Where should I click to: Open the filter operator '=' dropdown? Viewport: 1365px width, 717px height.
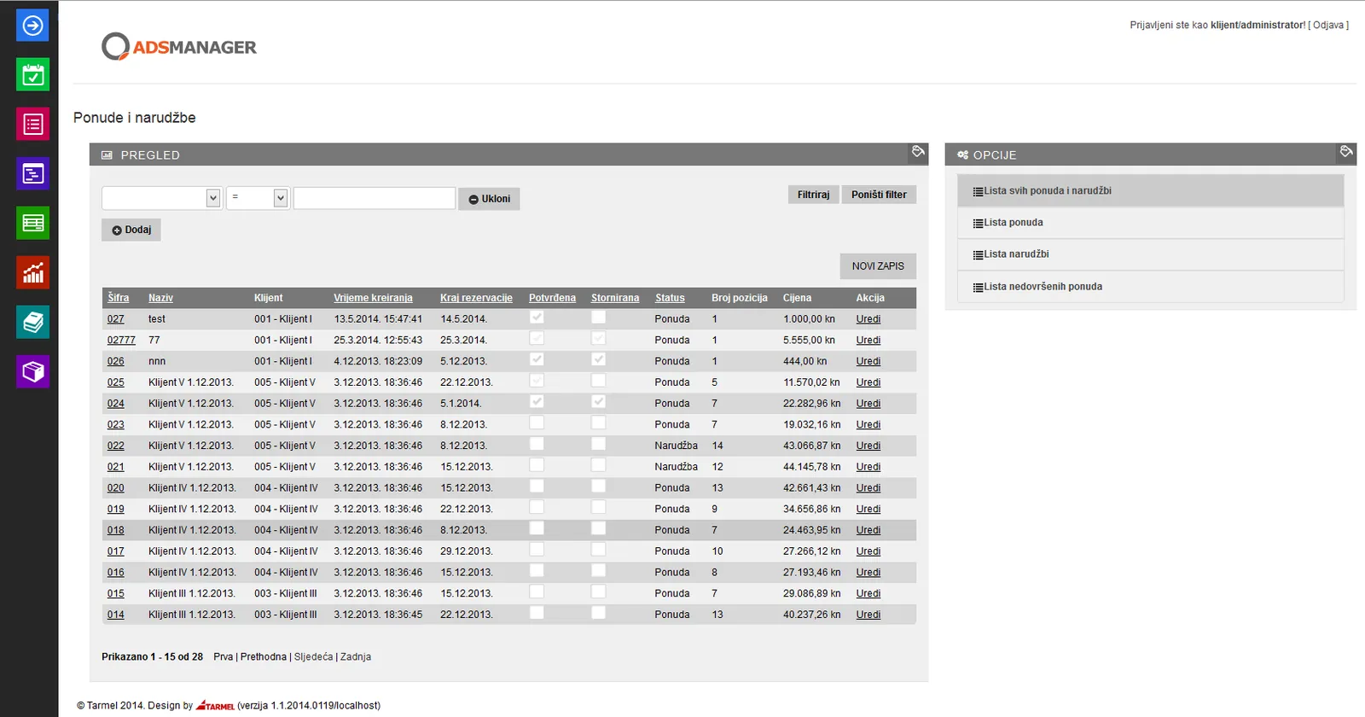point(258,198)
